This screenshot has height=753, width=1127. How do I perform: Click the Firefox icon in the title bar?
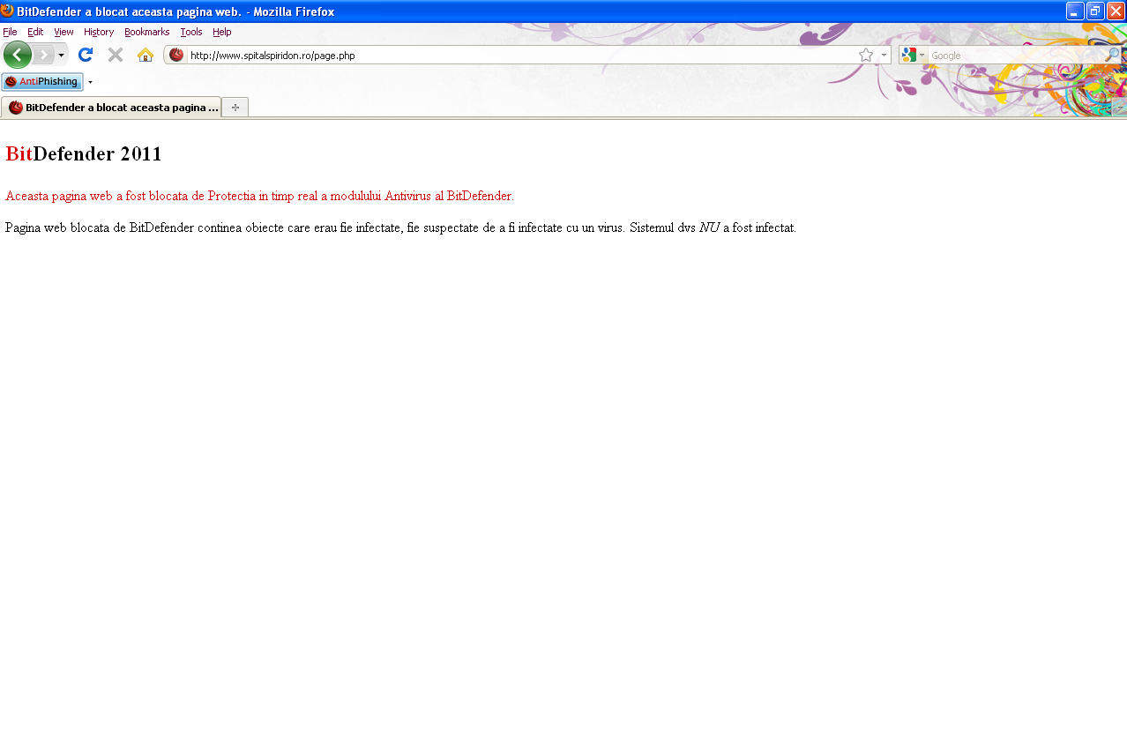point(7,11)
